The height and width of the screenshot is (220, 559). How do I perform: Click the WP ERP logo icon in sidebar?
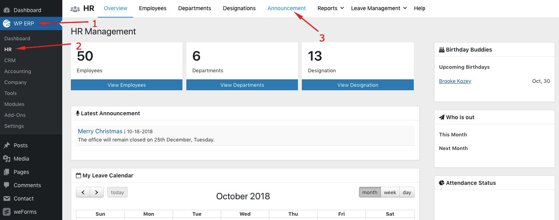point(7,23)
